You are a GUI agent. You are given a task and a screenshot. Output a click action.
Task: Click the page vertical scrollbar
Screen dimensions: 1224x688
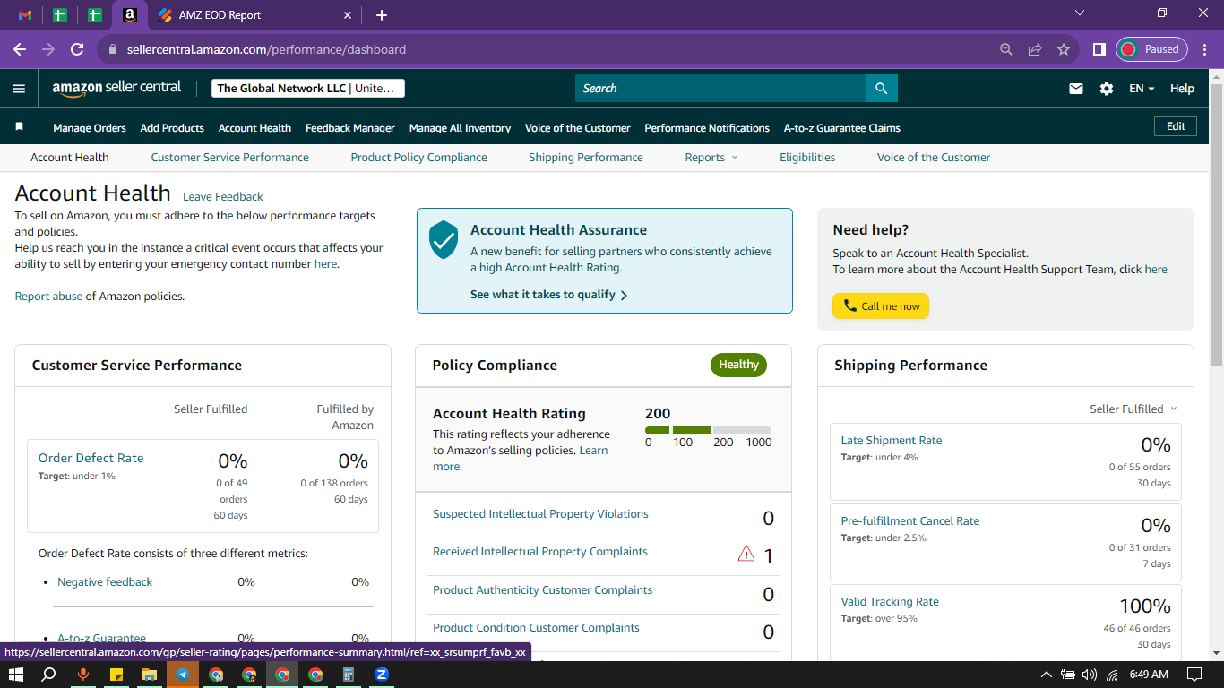1216,224
